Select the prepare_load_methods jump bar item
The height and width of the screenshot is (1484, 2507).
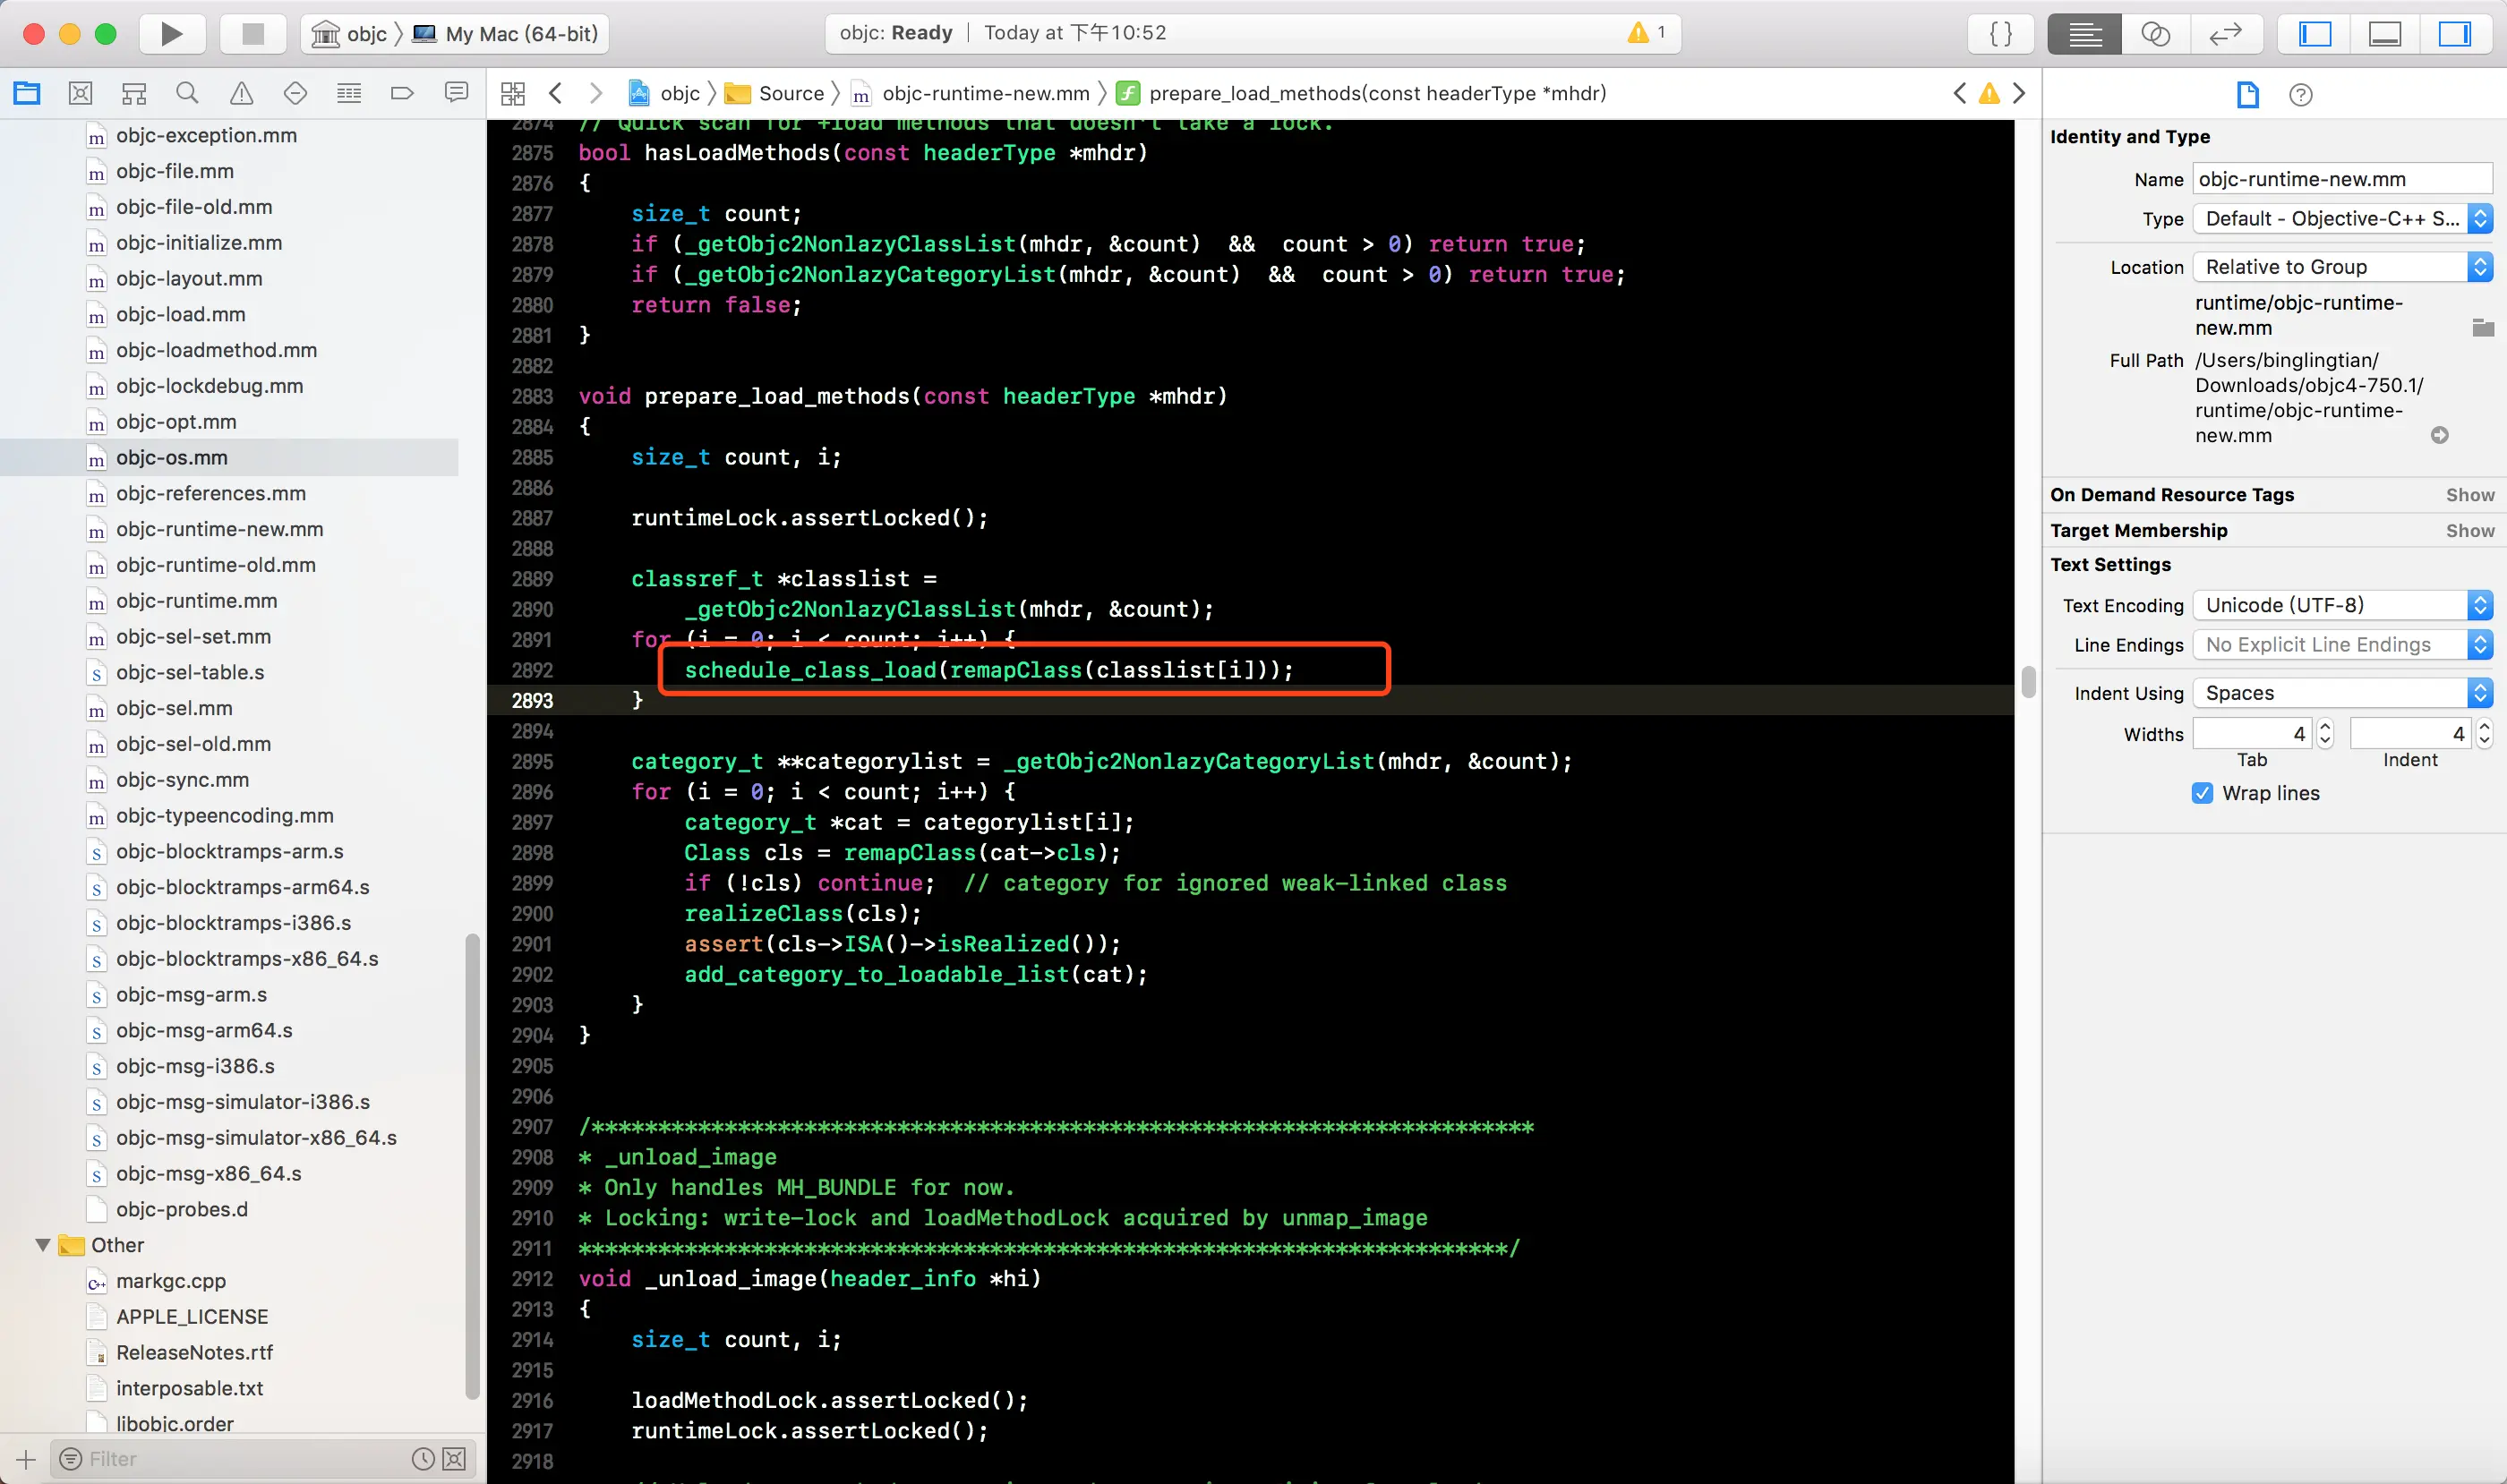tap(1375, 93)
